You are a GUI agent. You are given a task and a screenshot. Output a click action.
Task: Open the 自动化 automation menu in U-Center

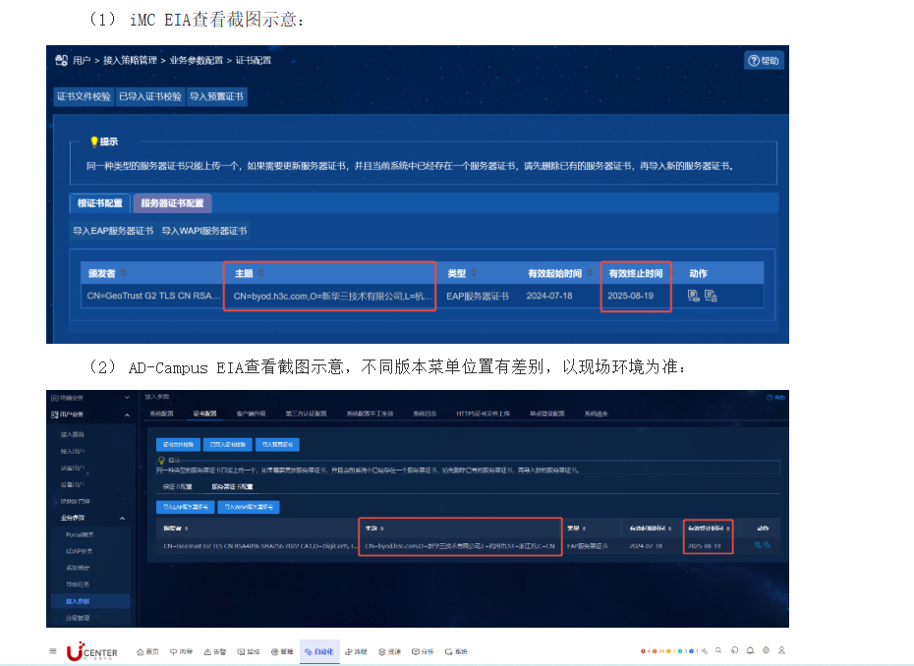[x=318, y=652]
